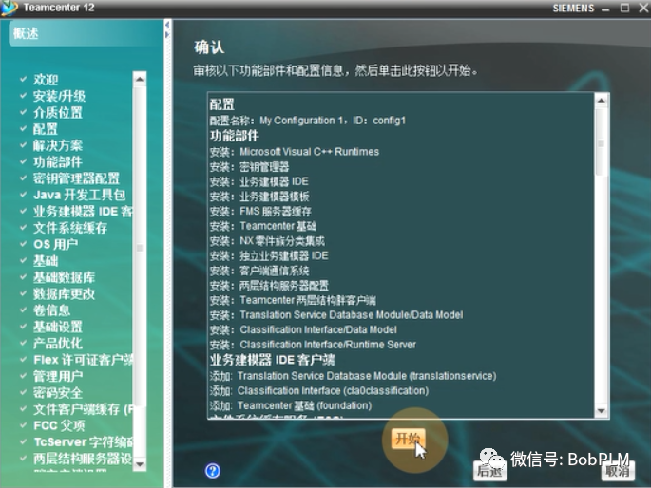The width and height of the screenshot is (651, 488).
Task: Select the 配置 step in sidebar
Action: click(46, 129)
